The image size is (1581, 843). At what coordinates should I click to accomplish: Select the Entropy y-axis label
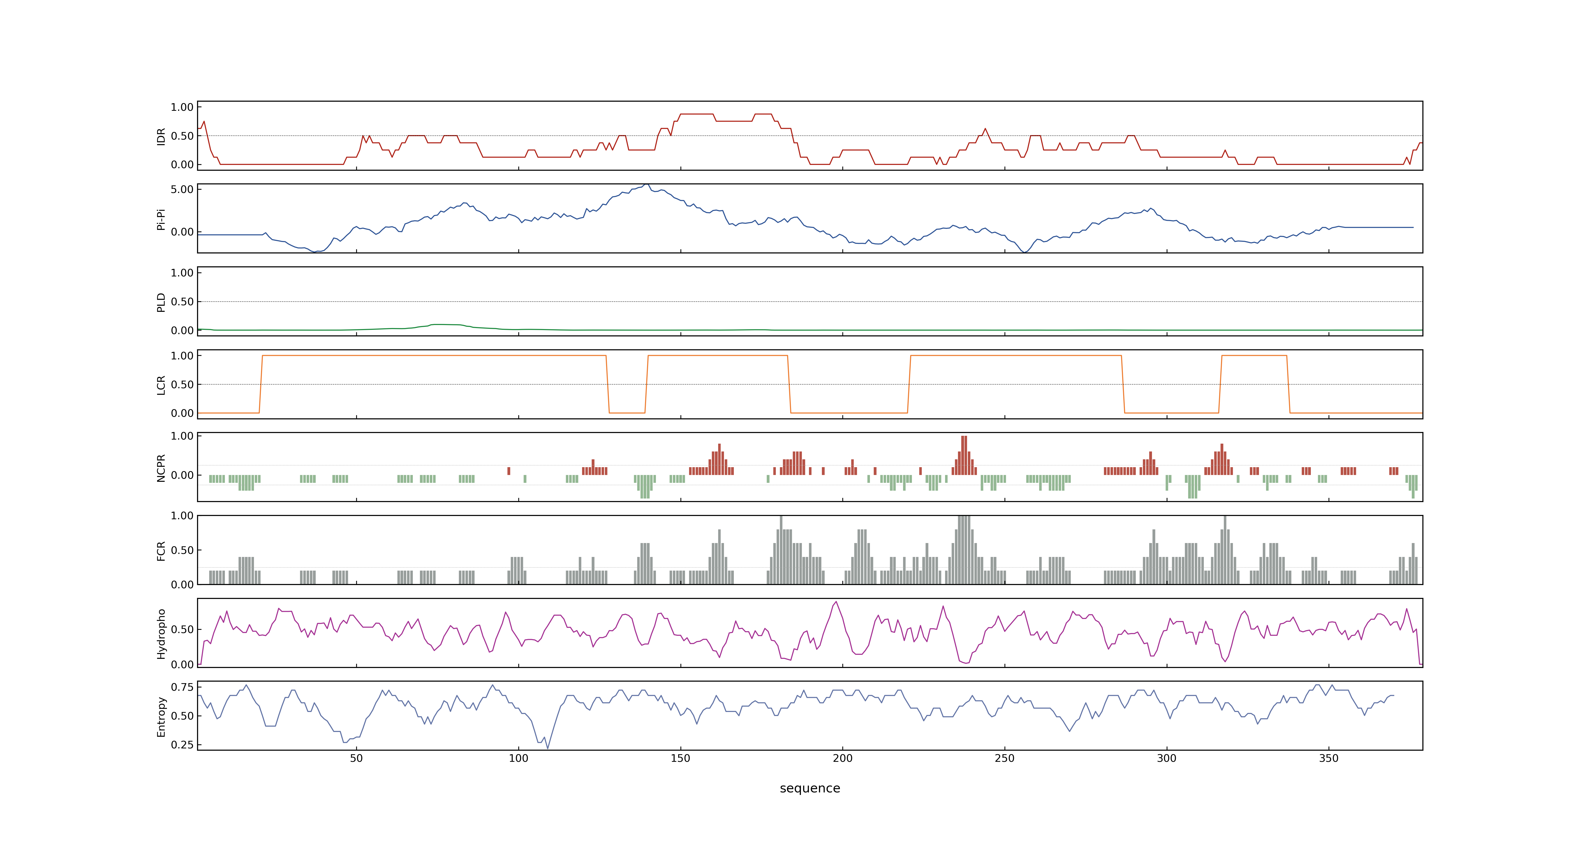161,716
